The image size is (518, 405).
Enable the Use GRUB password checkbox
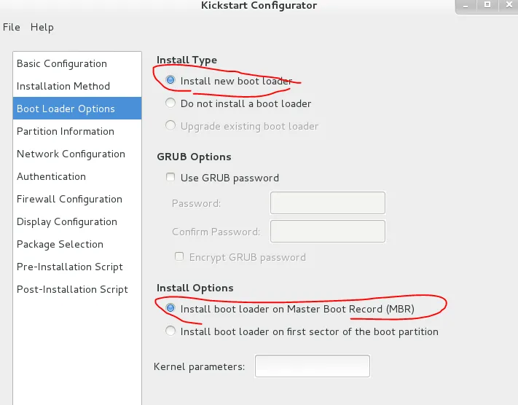click(x=170, y=177)
